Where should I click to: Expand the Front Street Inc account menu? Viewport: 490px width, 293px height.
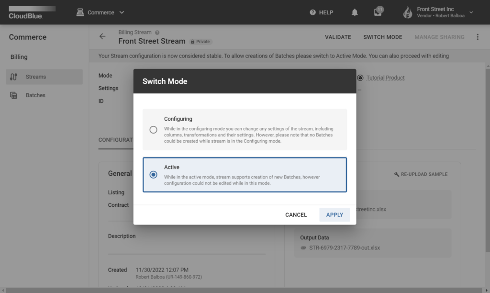click(471, 12)
